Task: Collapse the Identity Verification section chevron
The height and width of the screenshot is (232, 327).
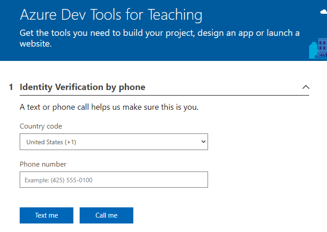Action: click(306, 87)
